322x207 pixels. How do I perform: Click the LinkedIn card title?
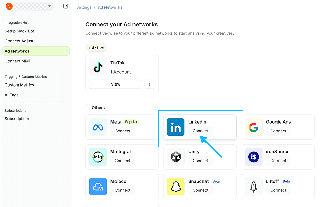(x=197, y=122)
